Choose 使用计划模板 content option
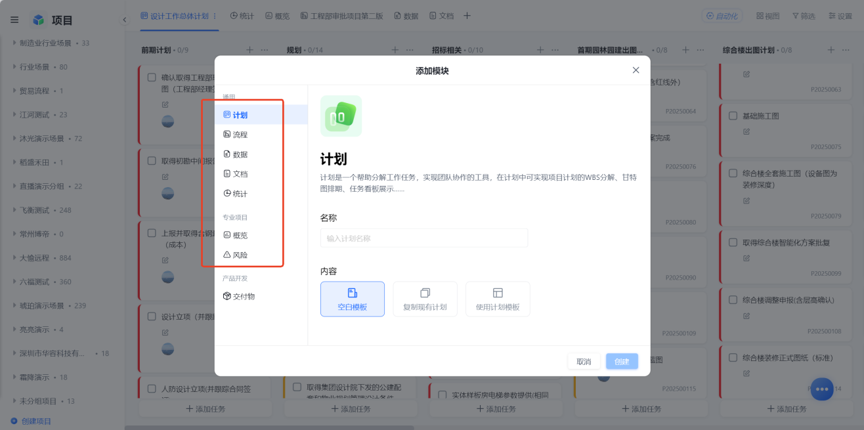The image size is (864, 430). pos(498,299)
